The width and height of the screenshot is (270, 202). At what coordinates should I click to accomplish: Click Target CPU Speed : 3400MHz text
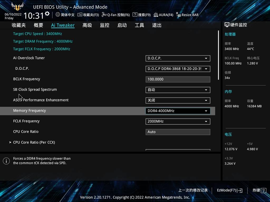tap(37, 34)
